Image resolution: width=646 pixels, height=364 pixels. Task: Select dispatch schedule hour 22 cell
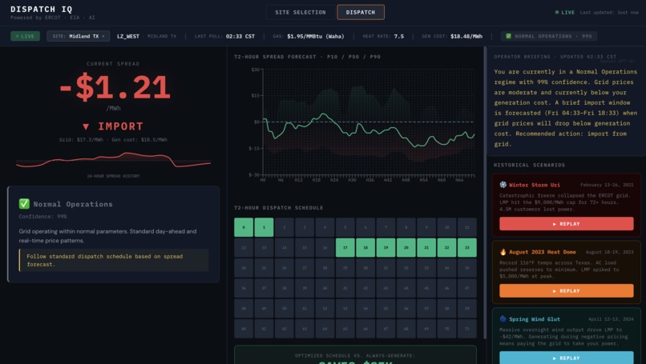[x=446, y=248]
